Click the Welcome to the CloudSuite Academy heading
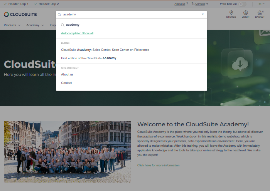The height and width of the screenshot is (191, 270). (193, 124)
